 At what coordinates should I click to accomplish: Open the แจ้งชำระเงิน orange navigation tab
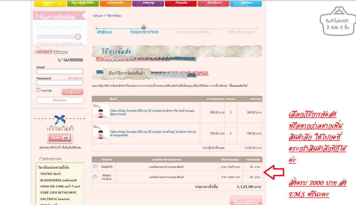[x=115, y=3]
